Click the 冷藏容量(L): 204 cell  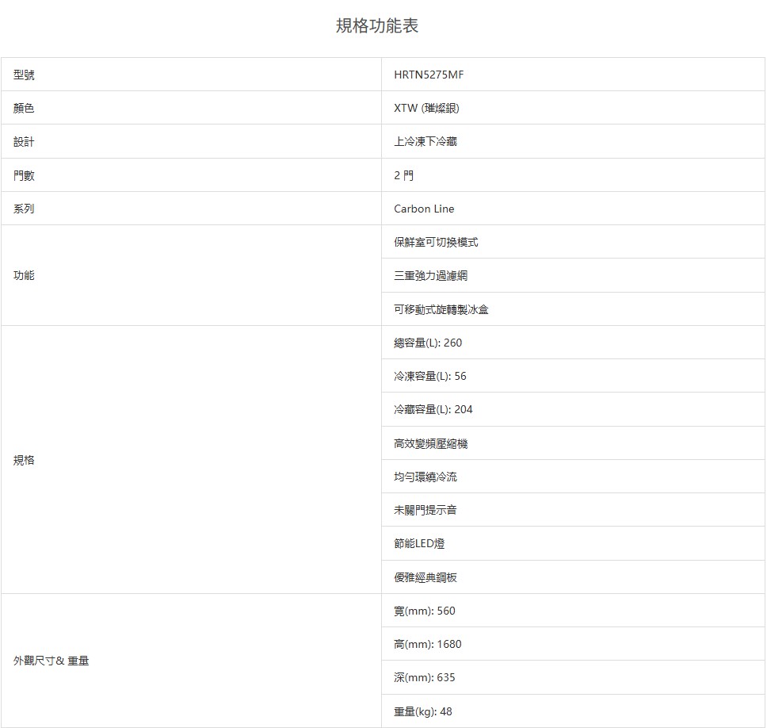[433, 409]
